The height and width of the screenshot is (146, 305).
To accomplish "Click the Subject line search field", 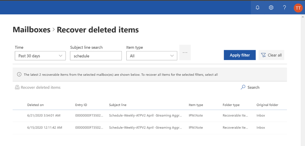I will pyautogui.click(x=96, y=56).
